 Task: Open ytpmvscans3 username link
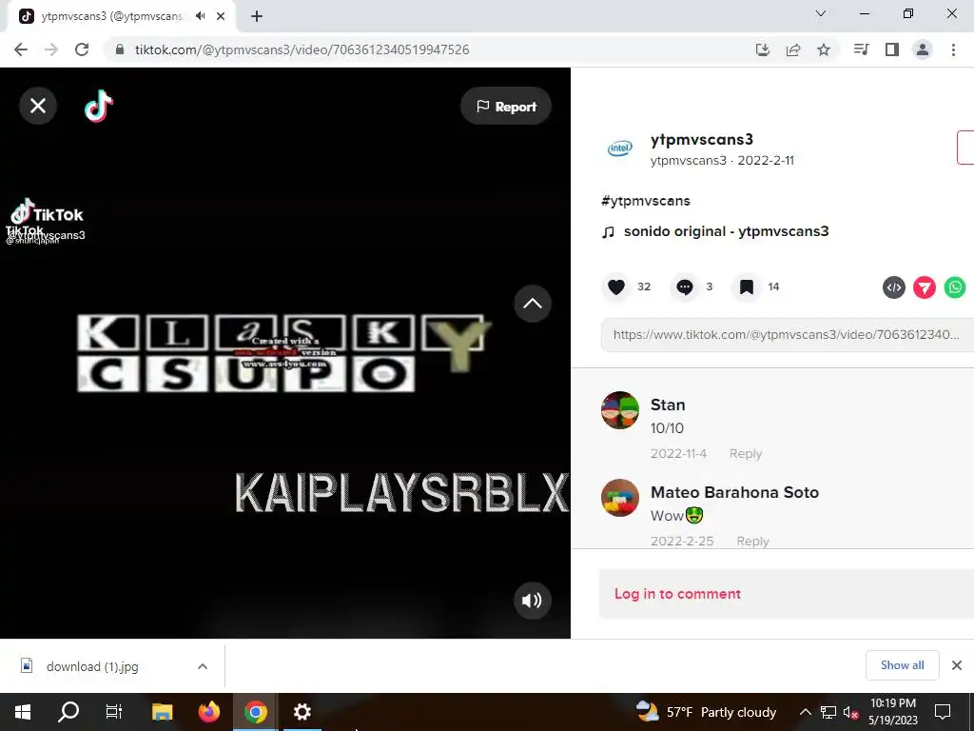tap(702, 140)
